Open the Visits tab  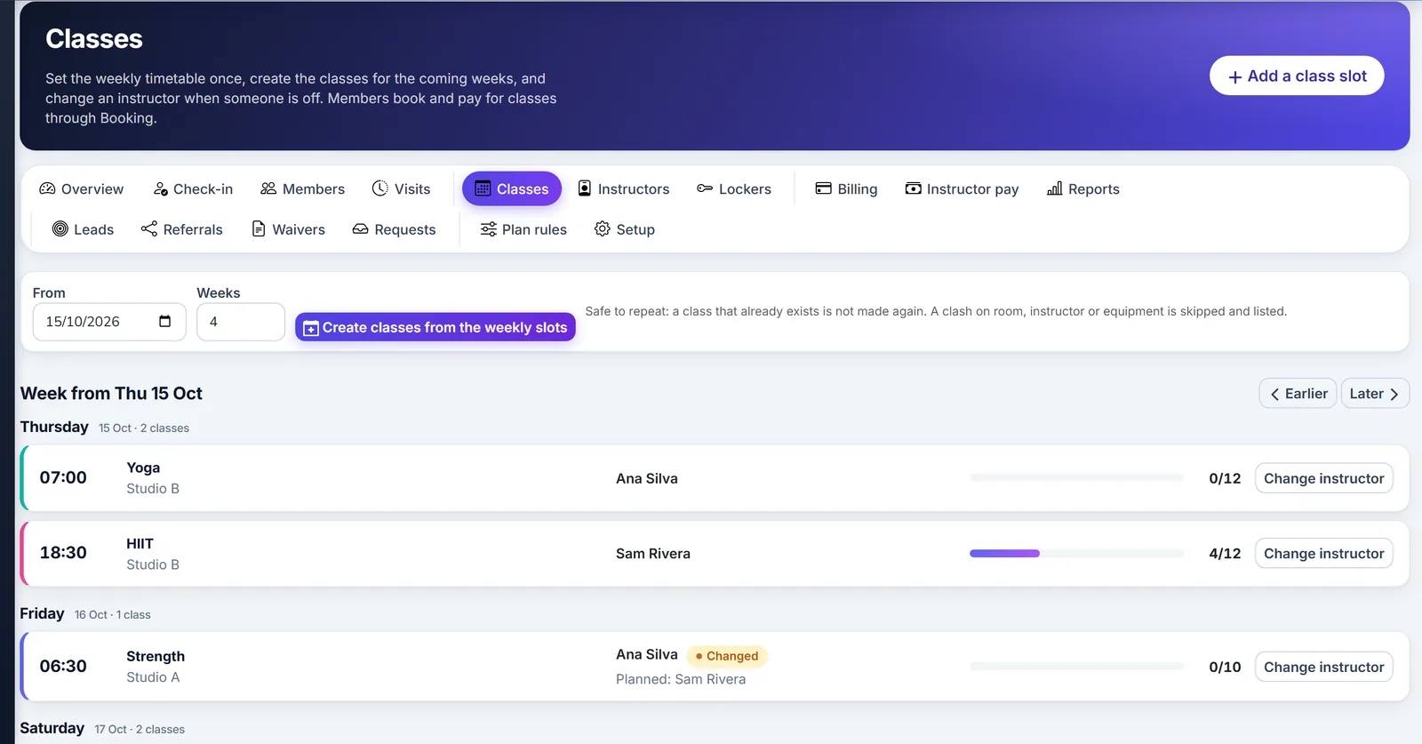click(x=401, y=189)
